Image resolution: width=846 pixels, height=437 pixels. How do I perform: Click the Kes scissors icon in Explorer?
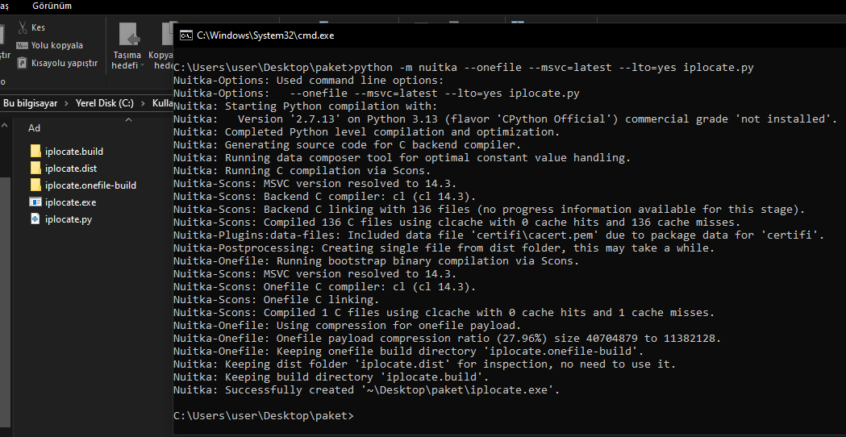click(22, 27)
